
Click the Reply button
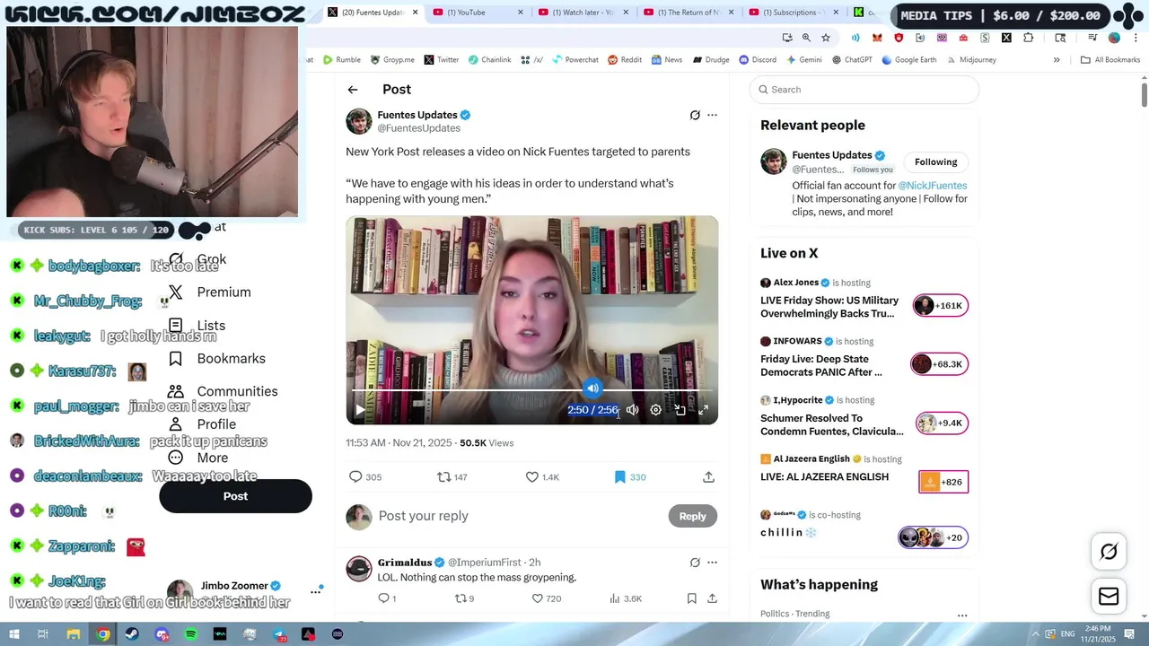(x=692, y=516)
